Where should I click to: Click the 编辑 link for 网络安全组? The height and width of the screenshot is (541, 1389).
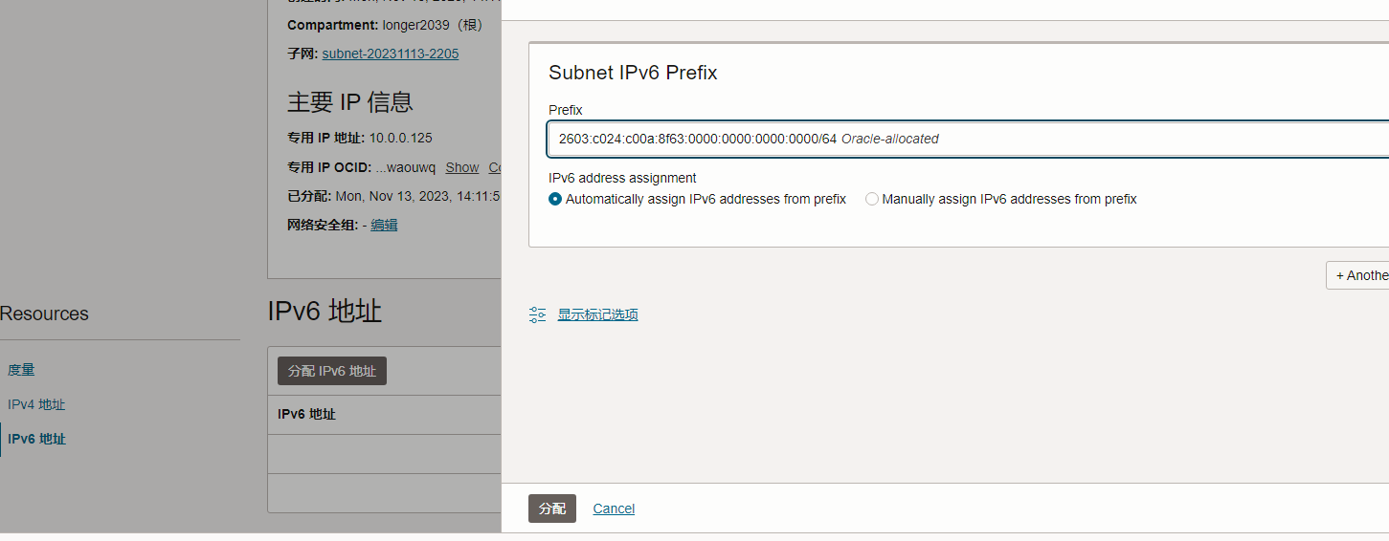coord(384,225)
